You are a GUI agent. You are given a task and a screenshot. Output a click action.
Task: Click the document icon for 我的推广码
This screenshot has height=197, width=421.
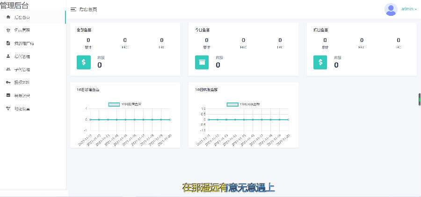(8, 43)
